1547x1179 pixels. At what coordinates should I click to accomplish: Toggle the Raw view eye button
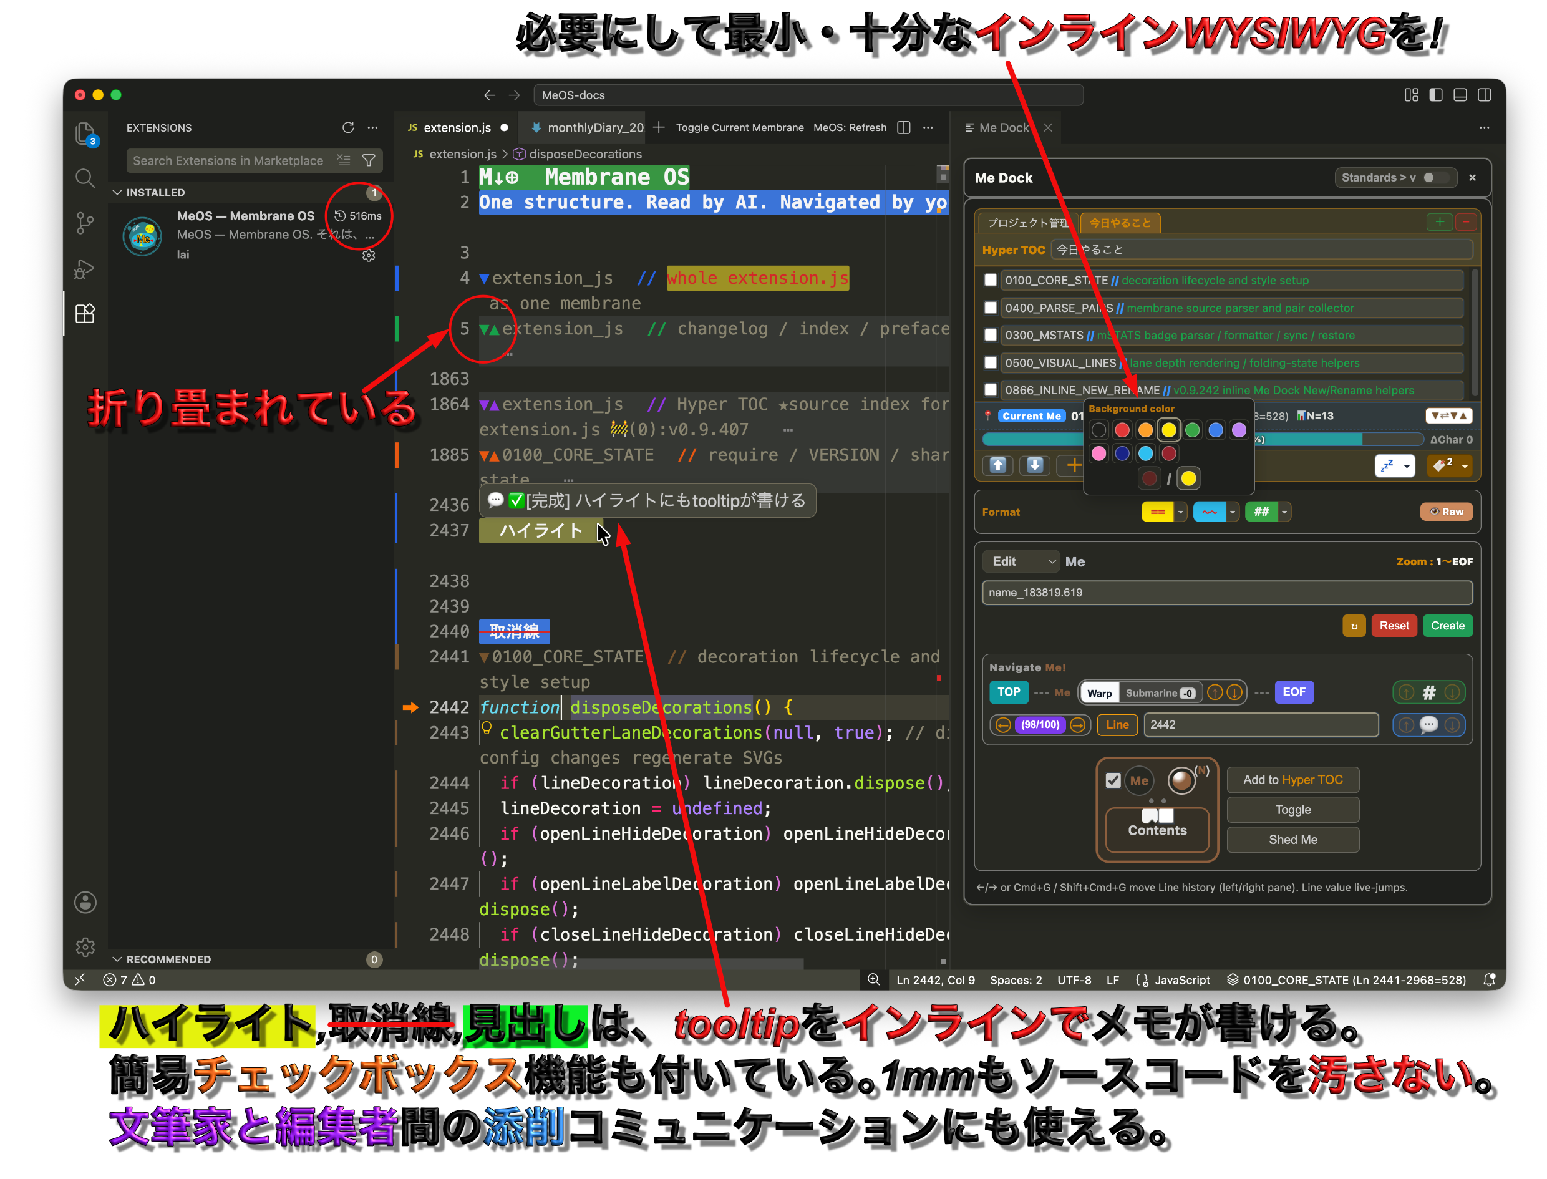pos(1445,511)
